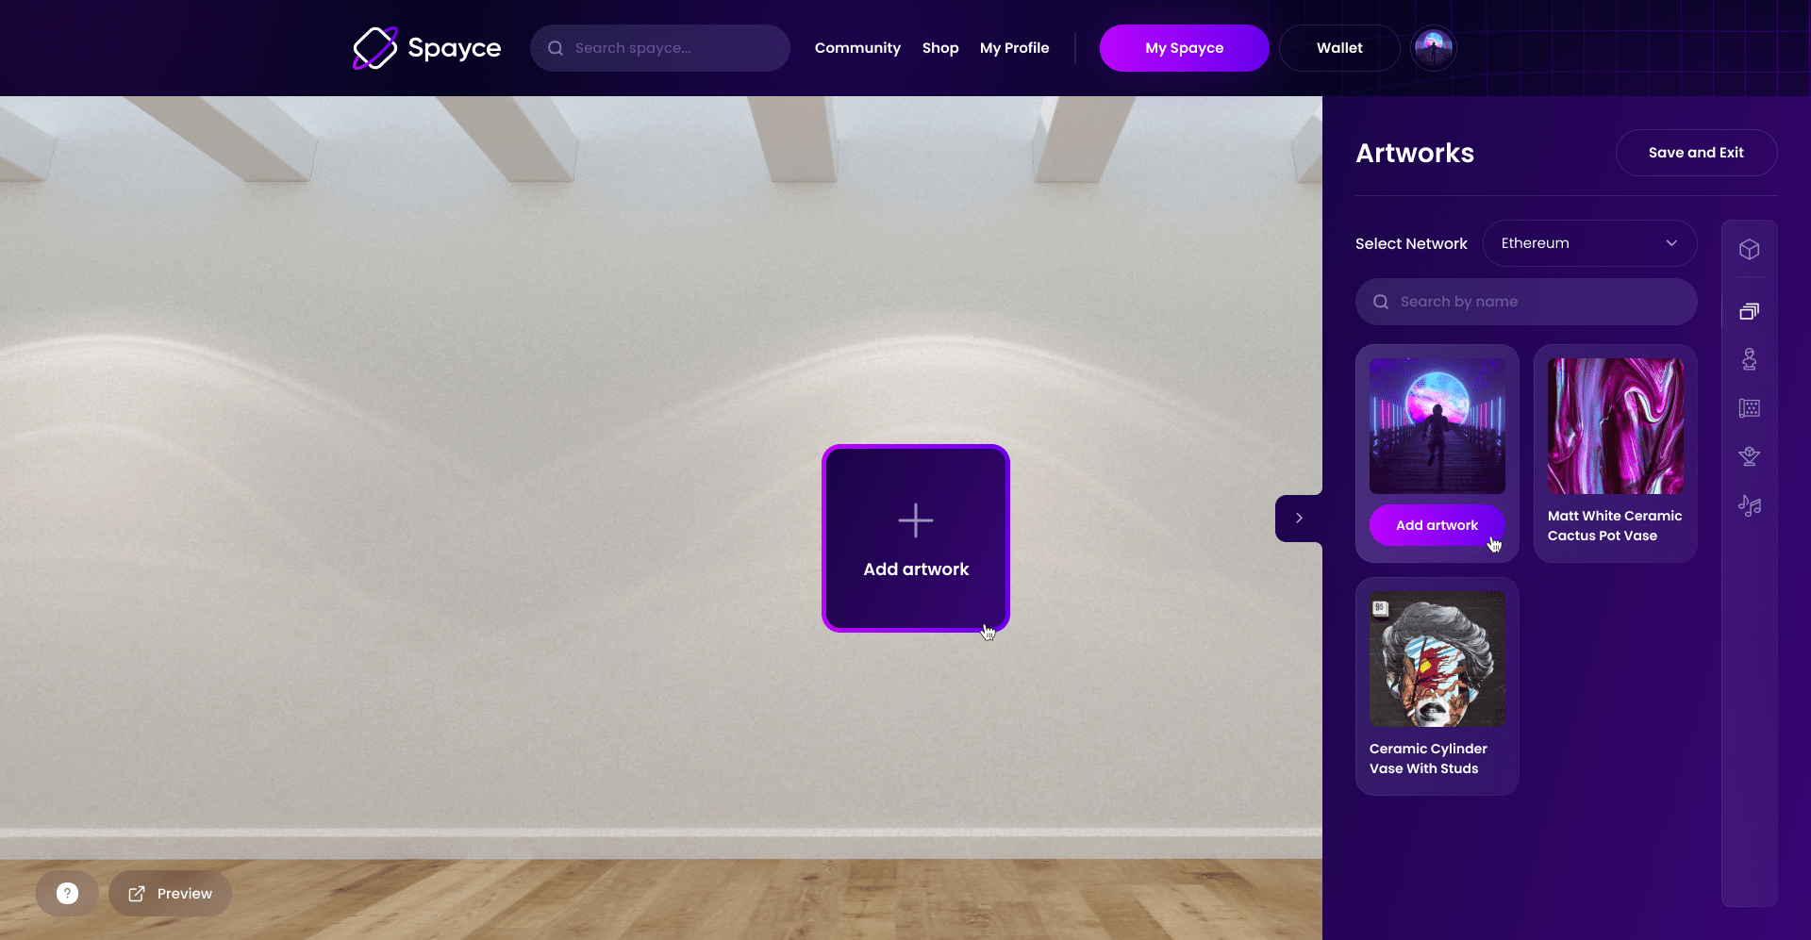The image size is (1811, 940).
Task: Select the artworks frames sidebar icon
Action: tap(1750, 311)
